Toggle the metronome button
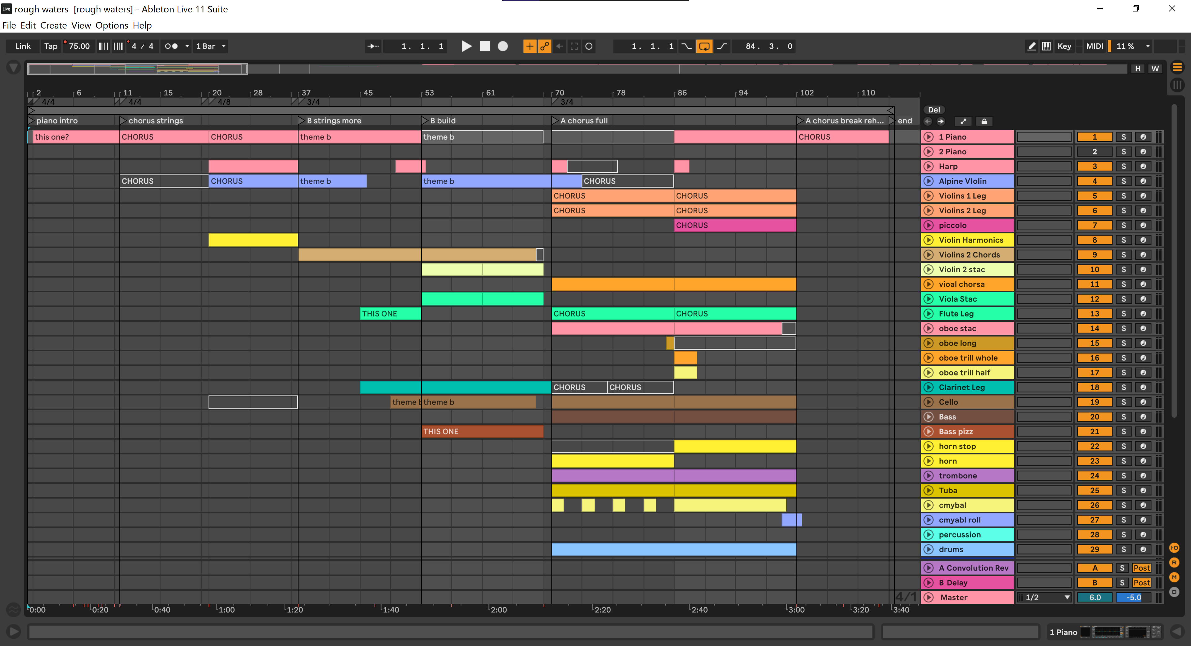Viewport: 1191px width, 646px height. 172,46
